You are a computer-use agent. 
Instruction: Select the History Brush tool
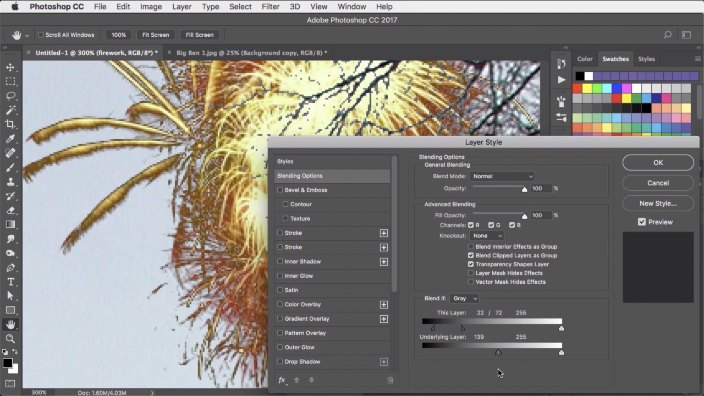click(x=10, y=196)
